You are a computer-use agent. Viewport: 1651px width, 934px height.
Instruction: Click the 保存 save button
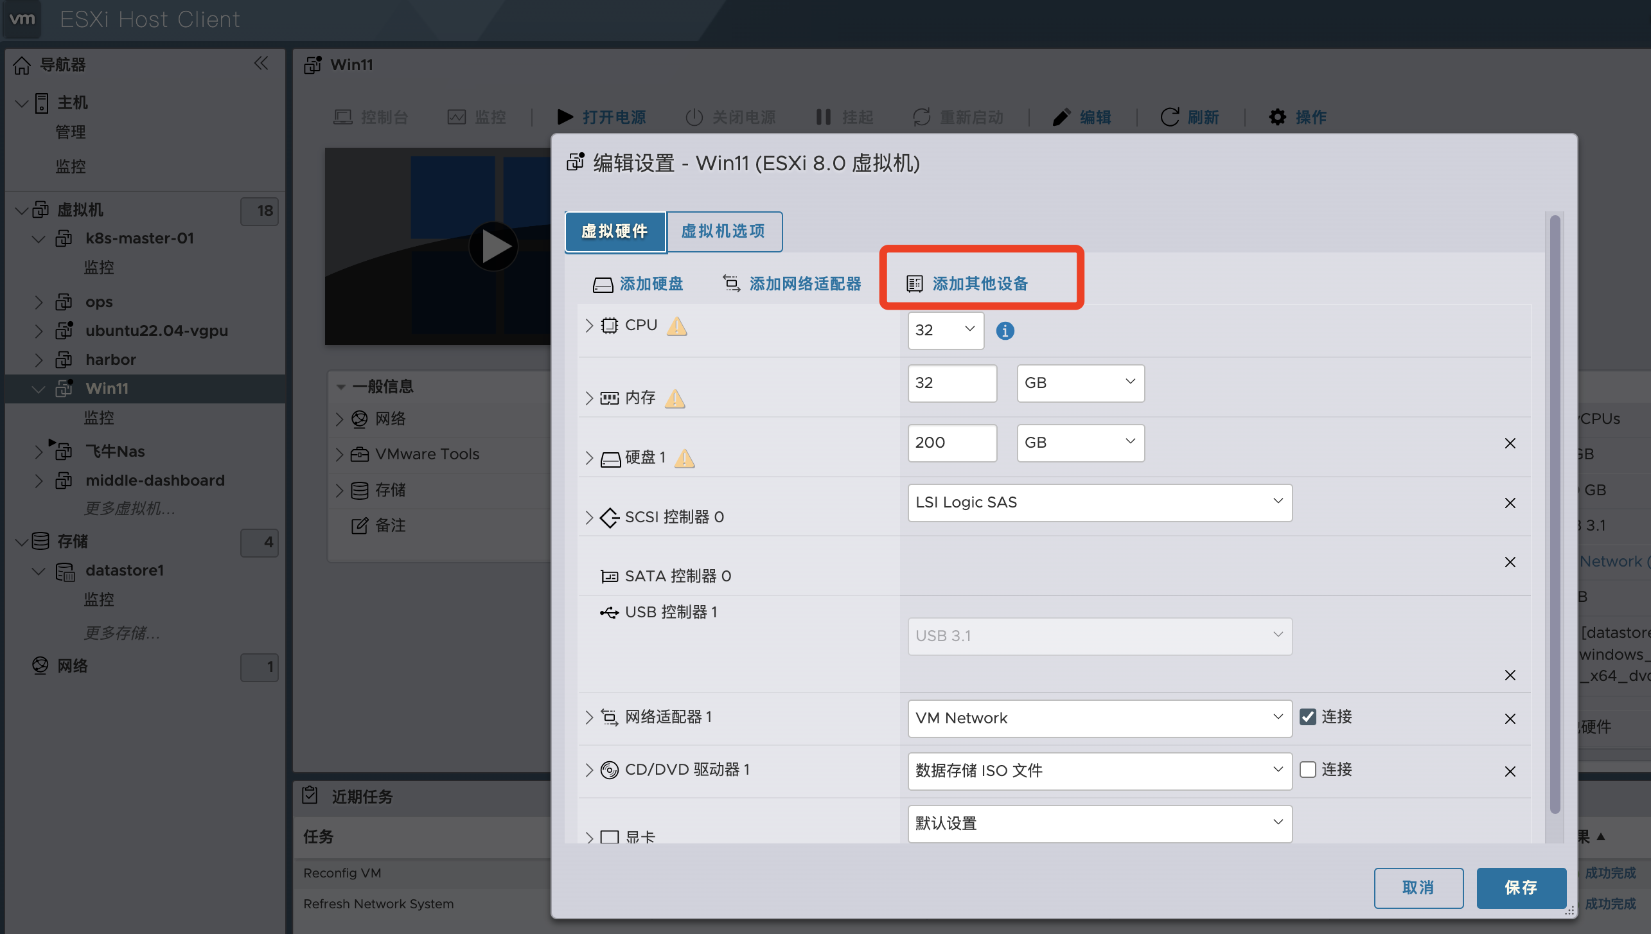[1521, 888]
